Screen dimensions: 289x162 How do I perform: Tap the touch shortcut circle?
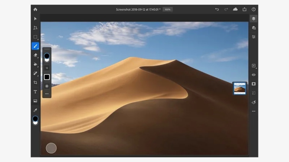51,148
